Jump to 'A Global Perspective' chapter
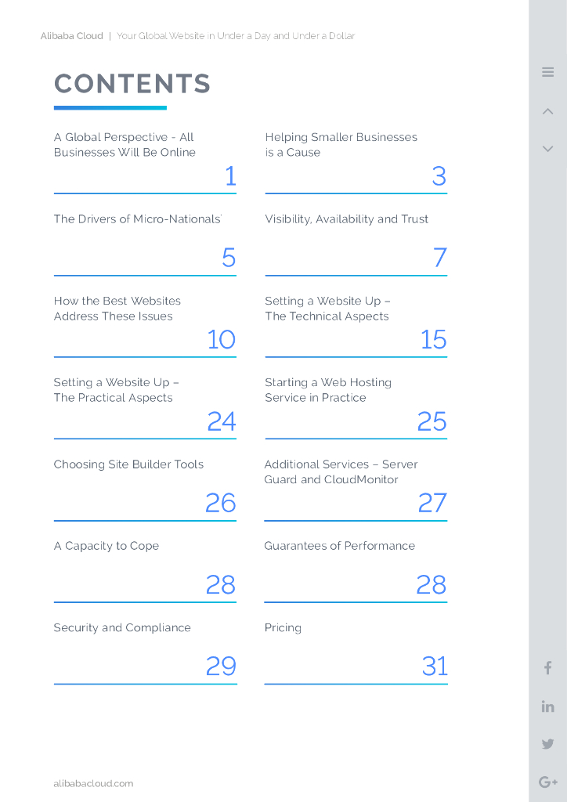Viewport: 567px width, 802px height. pyautogui.click(x=124, y=145)
